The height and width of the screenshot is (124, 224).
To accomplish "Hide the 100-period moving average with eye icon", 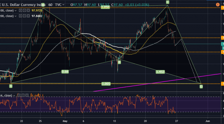I will click(21, 11).
